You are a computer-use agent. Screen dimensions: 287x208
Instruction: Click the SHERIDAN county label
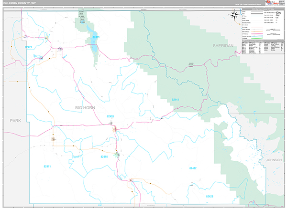222,45
